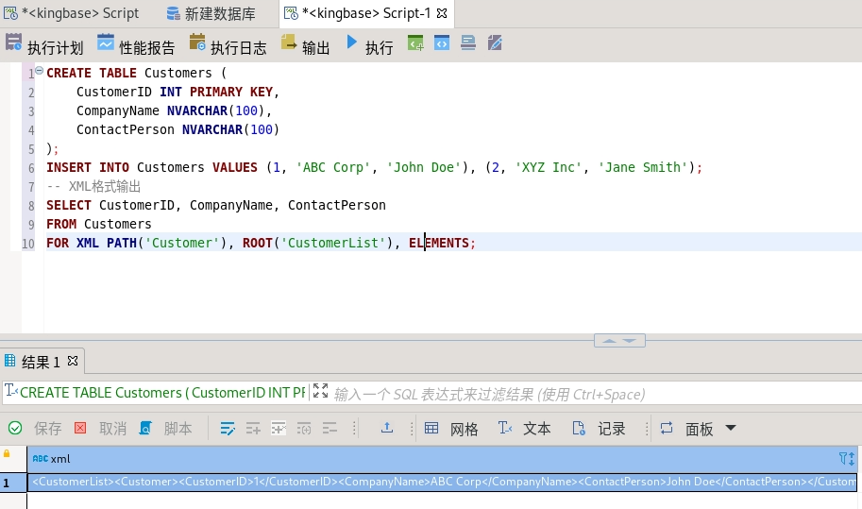Click the export upload icon in results toolbar
862x509 pixels.
click(x=387, y=428)
